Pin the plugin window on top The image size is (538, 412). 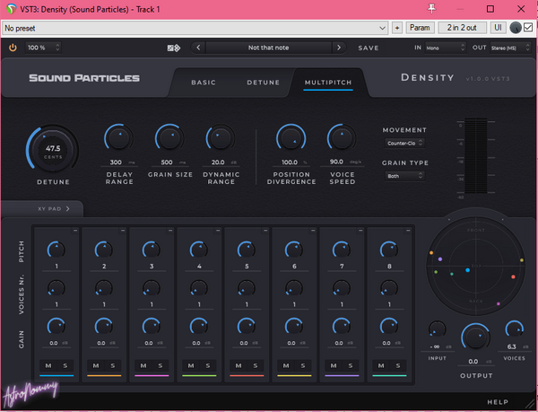pyautogui.click(x=431, y=9)
